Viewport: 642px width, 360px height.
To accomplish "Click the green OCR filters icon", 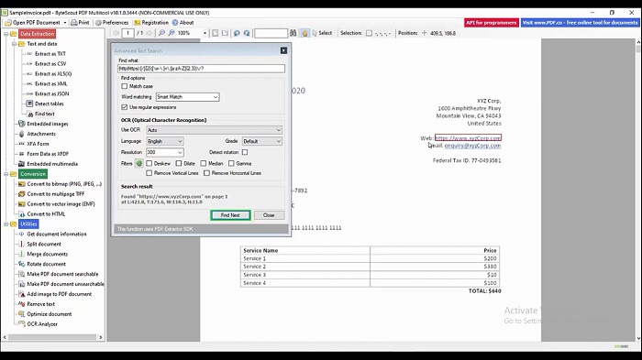I will click(138, 163).
